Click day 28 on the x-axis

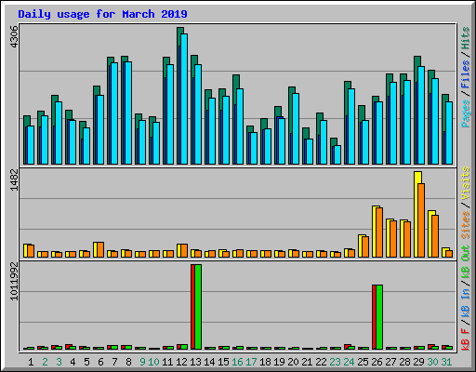(x=404, y=362)
